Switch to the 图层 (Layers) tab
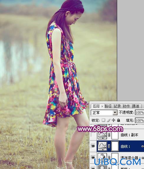The image size is (144, 169). pos(96,106)
